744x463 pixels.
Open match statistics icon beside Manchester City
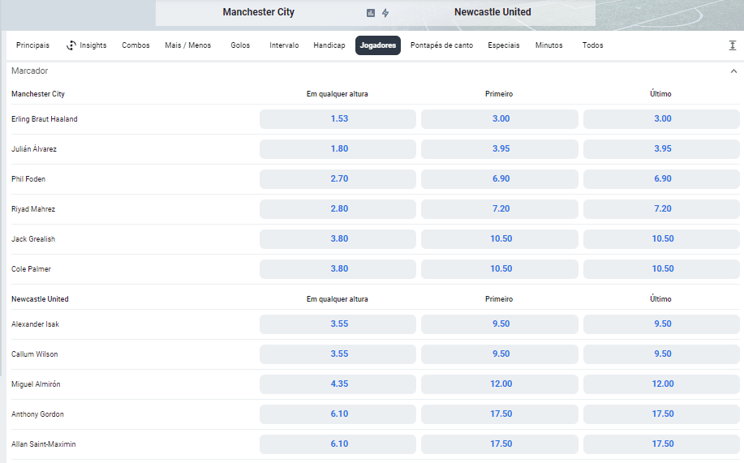(371, 13)
